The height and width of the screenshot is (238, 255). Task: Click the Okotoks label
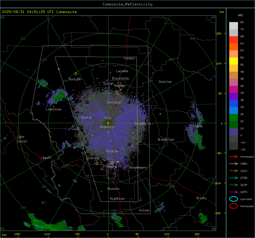(x=113, y=189)
